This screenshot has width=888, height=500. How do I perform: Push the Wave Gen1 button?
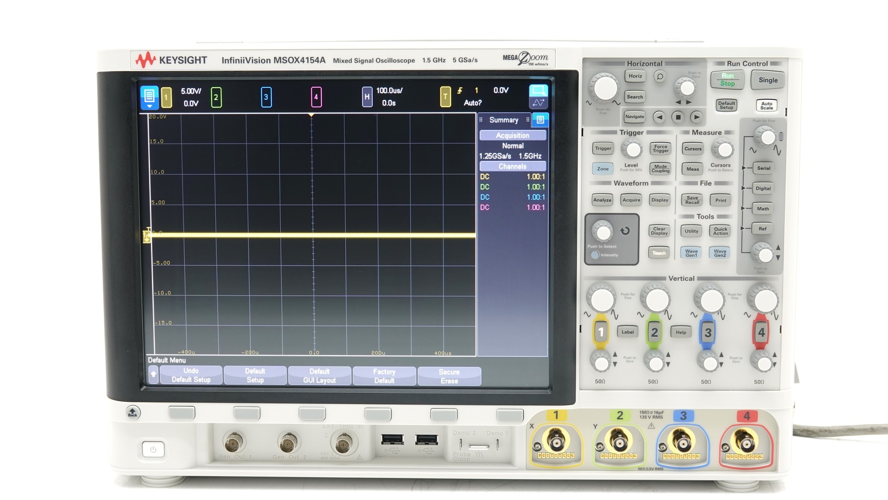[x=692, y=253]
